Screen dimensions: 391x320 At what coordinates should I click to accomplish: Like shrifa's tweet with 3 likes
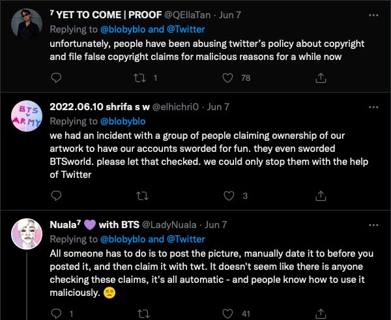coord(227,196)
